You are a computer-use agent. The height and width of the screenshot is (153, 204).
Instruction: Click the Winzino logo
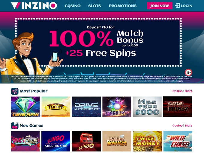pos(34,6)
